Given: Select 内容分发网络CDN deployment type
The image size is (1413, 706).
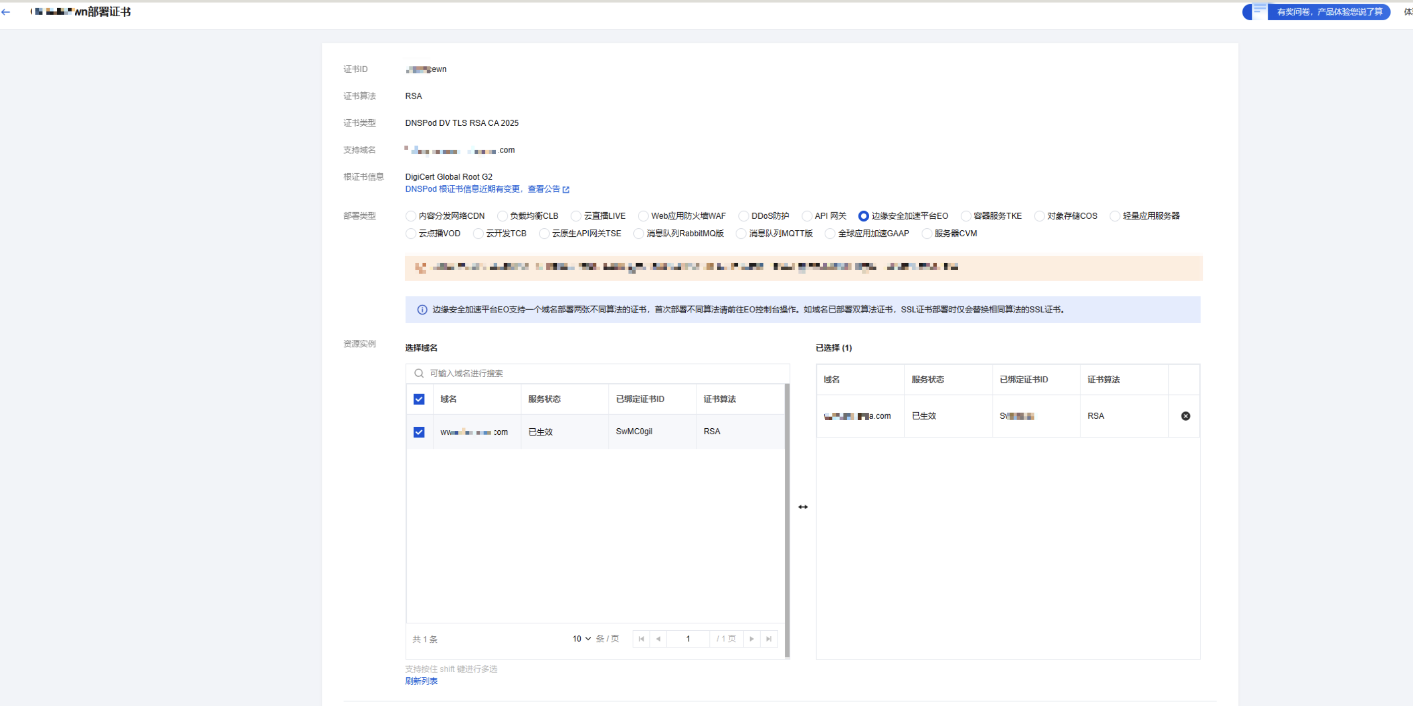Looking at the screenshot, I should click(411, 216).
